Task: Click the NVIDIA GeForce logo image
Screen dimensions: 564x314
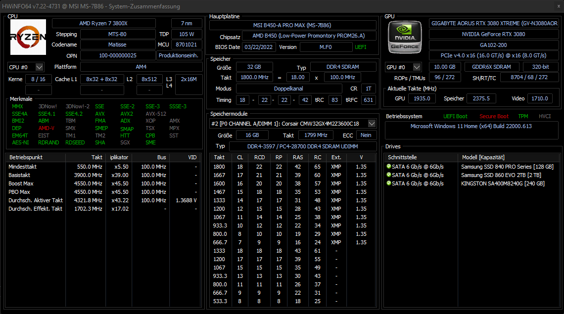Action: tap(405, 37)
